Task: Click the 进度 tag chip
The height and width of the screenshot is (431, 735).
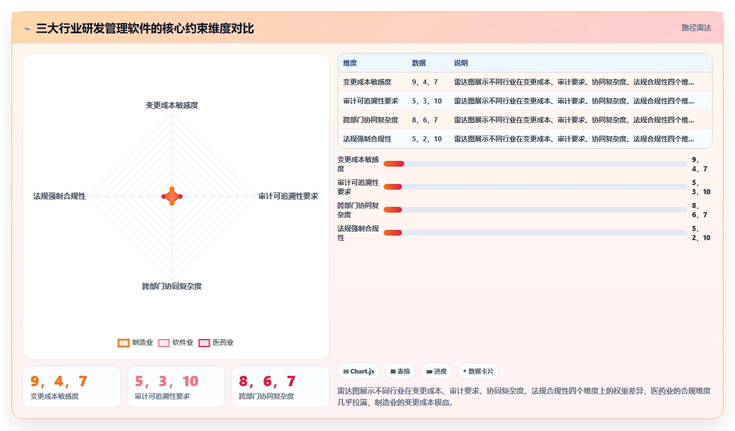Action: click(436, 371)
